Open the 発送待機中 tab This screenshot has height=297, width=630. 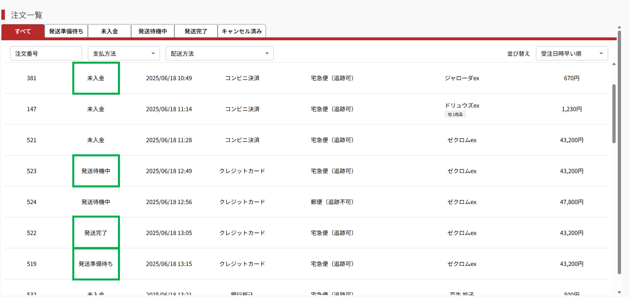tap(153, 31)
